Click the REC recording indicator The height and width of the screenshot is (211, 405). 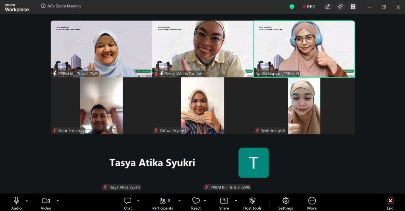click(309, 6)
